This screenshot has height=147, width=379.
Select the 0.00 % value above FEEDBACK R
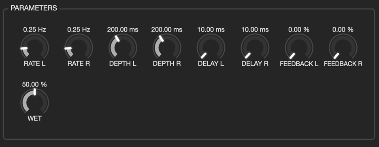[x=343, y=29]
